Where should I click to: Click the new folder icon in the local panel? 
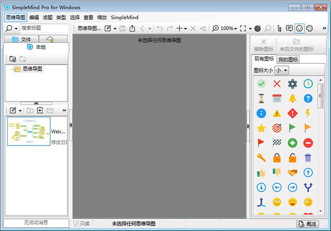pyautogui.click(x=13, y=58)
